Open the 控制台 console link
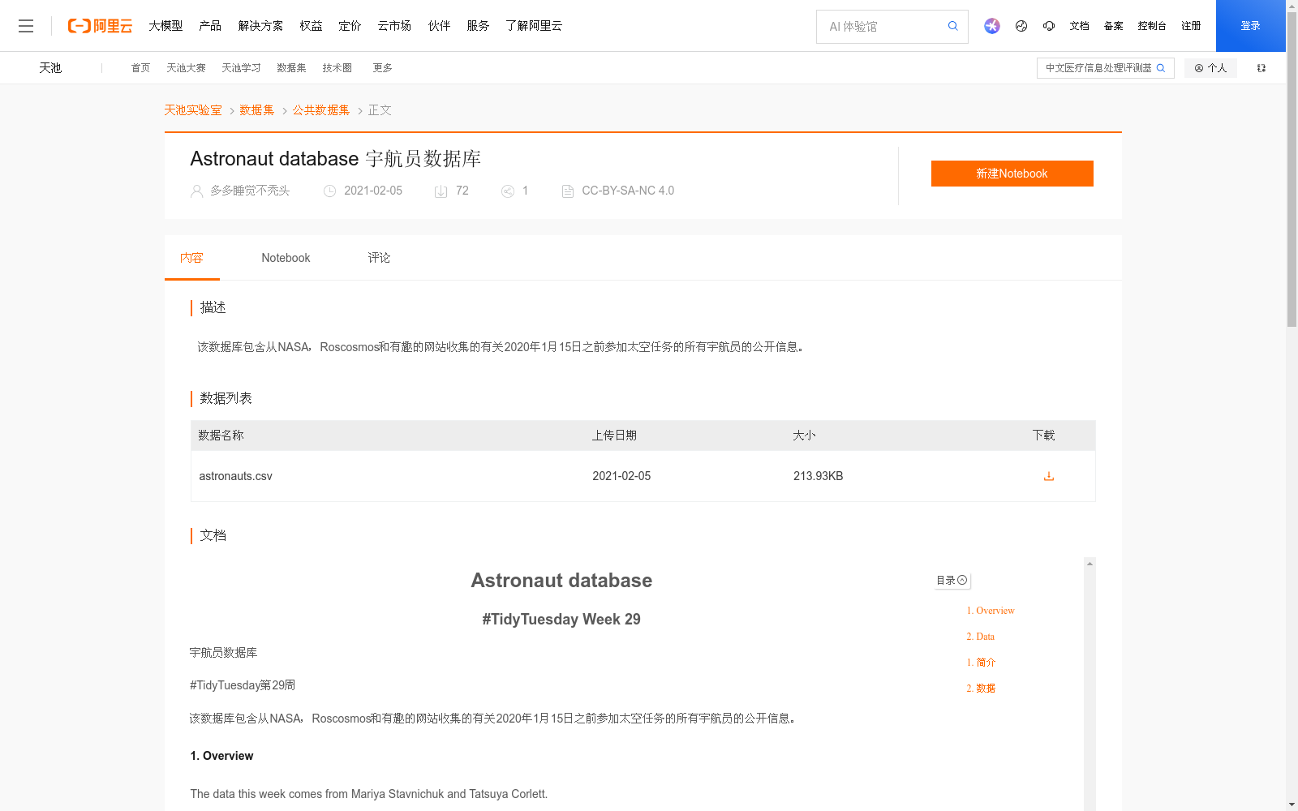The image size is (1298, 811). point(1152,26)
